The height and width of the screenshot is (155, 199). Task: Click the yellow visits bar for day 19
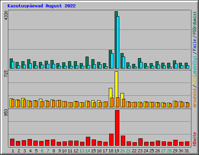[x=116, y=89]
